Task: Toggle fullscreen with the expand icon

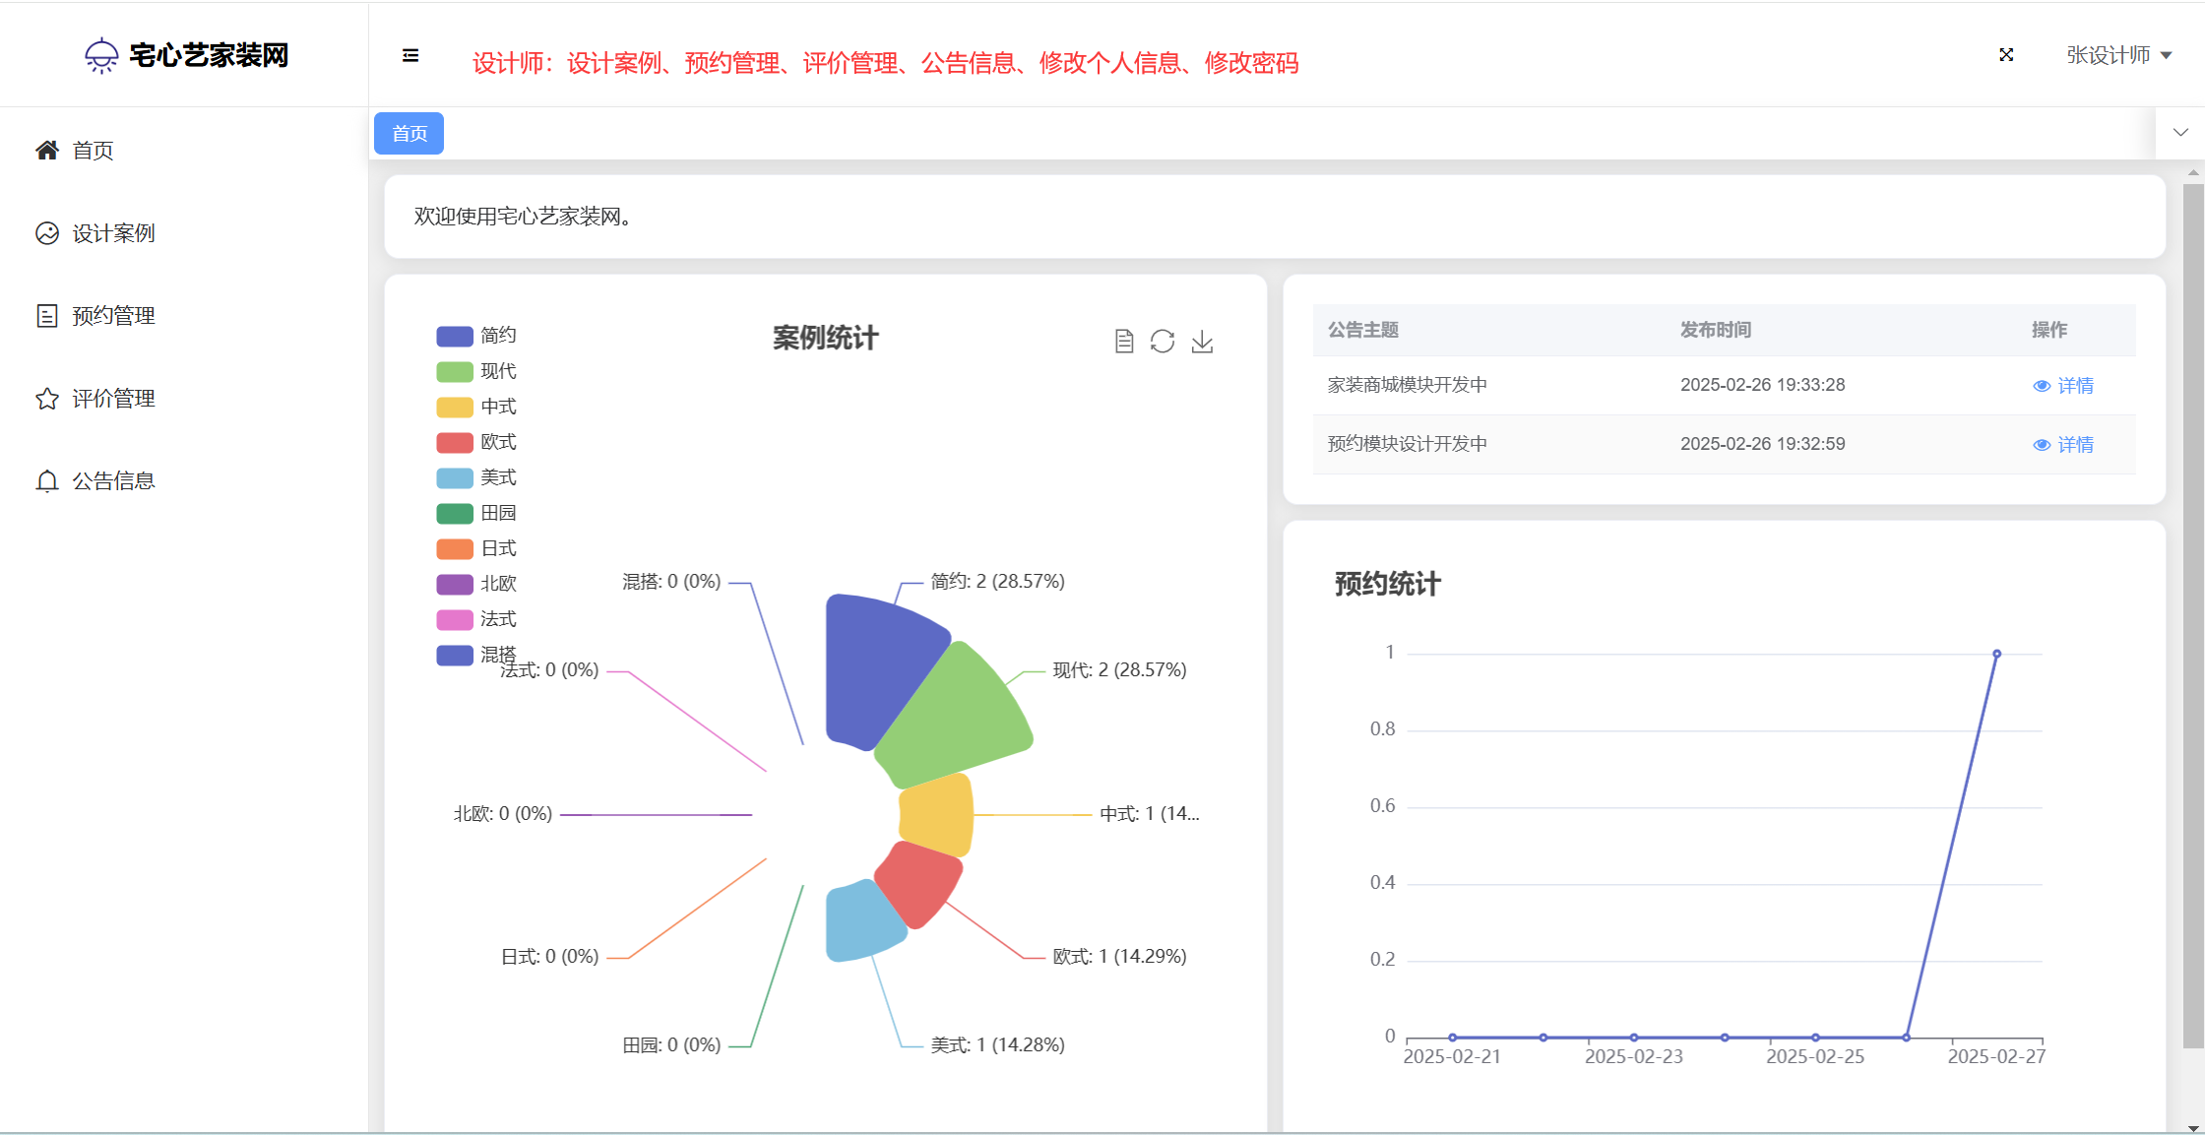Action: click(2006, 55)
